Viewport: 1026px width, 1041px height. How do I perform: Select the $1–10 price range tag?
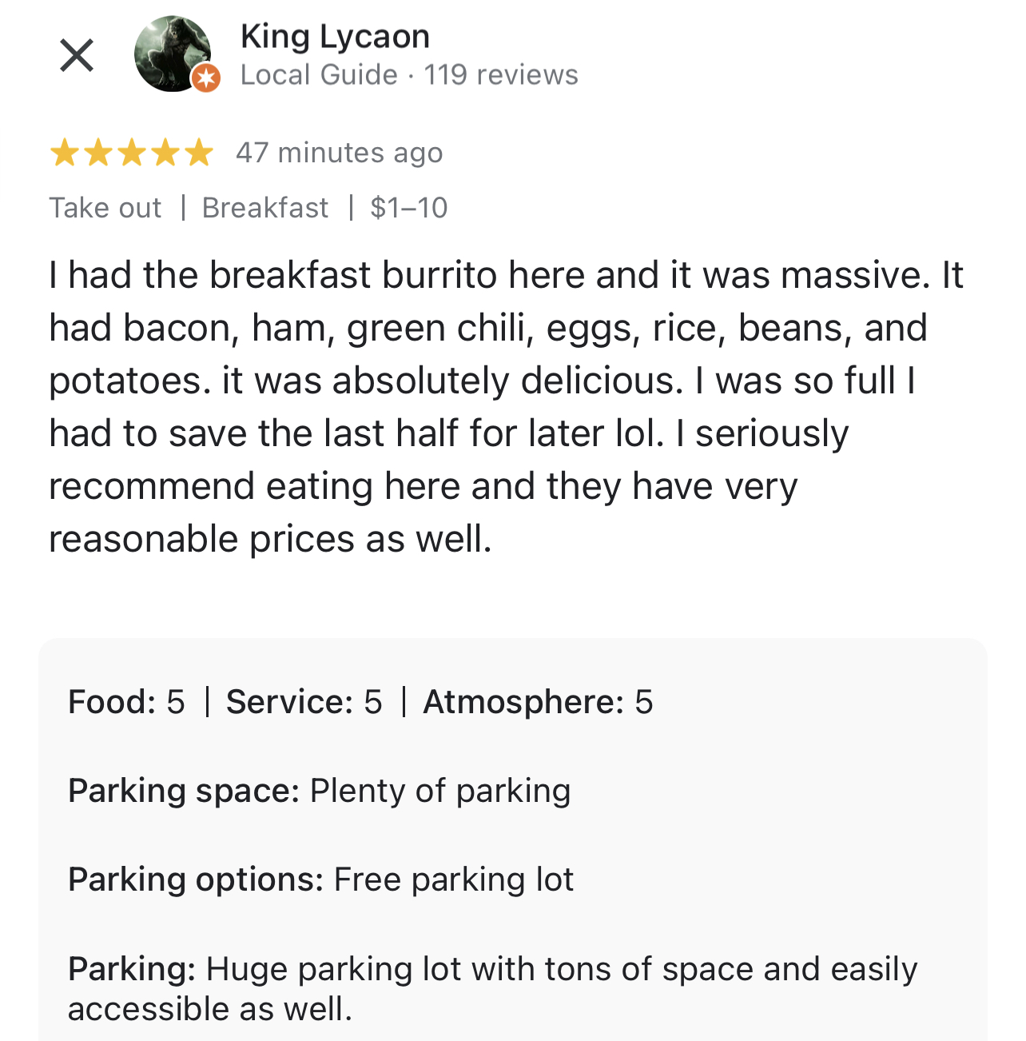click(409, 208)
